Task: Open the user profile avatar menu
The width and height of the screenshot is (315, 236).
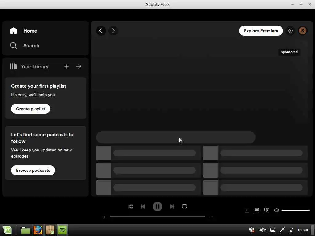Action: (x=303, y=31)
